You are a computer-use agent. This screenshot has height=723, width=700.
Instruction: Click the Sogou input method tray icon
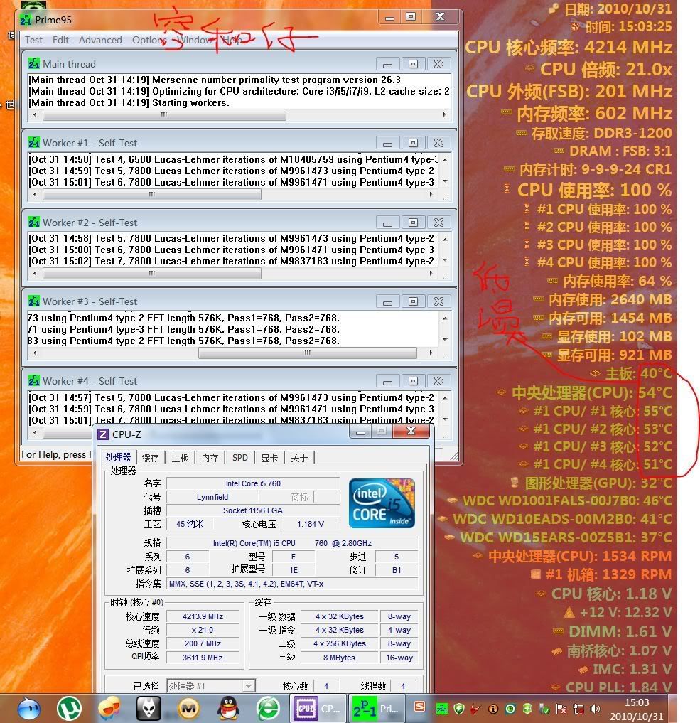tap(420, 708)
